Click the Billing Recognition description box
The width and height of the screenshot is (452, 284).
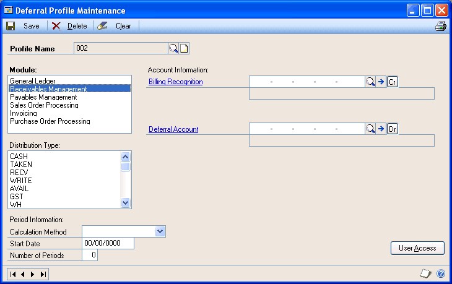coord(342,93)
